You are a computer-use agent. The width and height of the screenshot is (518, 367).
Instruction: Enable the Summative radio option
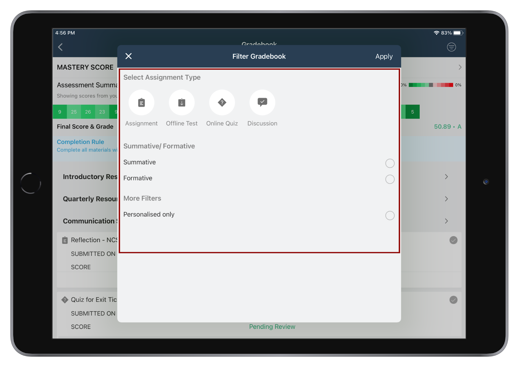coord(390,163)
